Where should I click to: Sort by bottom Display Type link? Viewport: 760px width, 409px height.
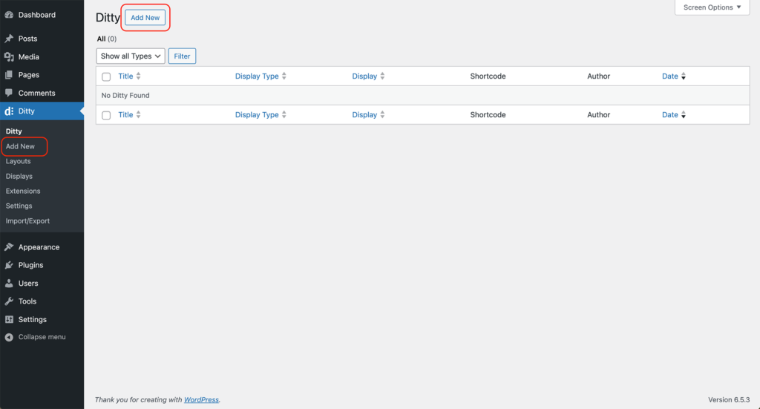coord(257,115)
